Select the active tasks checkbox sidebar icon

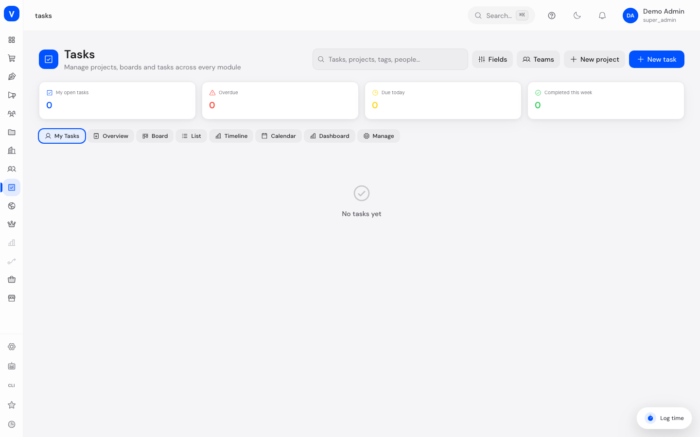coord(12,187)
